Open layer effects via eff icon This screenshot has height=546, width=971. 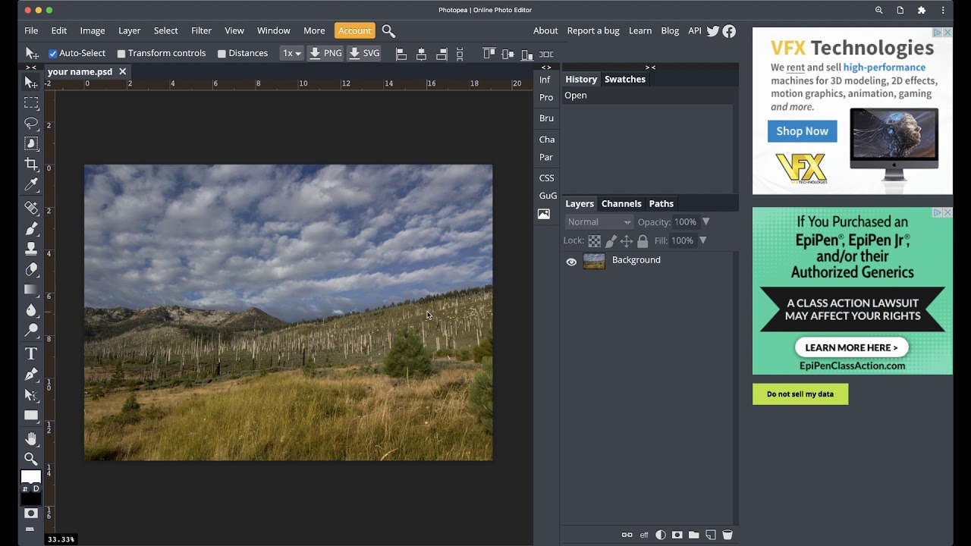click(644, 535)
